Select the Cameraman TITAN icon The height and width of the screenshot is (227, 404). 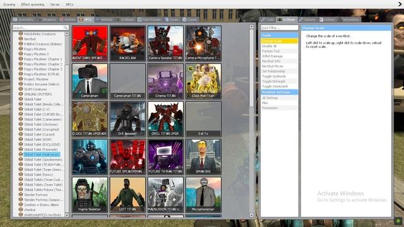pos(128,81)
